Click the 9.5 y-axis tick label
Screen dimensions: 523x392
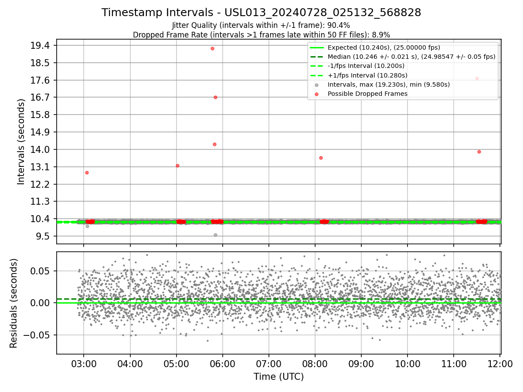click(43, 236)
